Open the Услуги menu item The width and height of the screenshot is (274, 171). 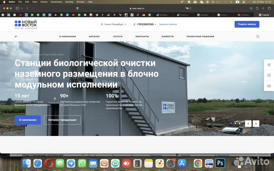coord(118,36)
